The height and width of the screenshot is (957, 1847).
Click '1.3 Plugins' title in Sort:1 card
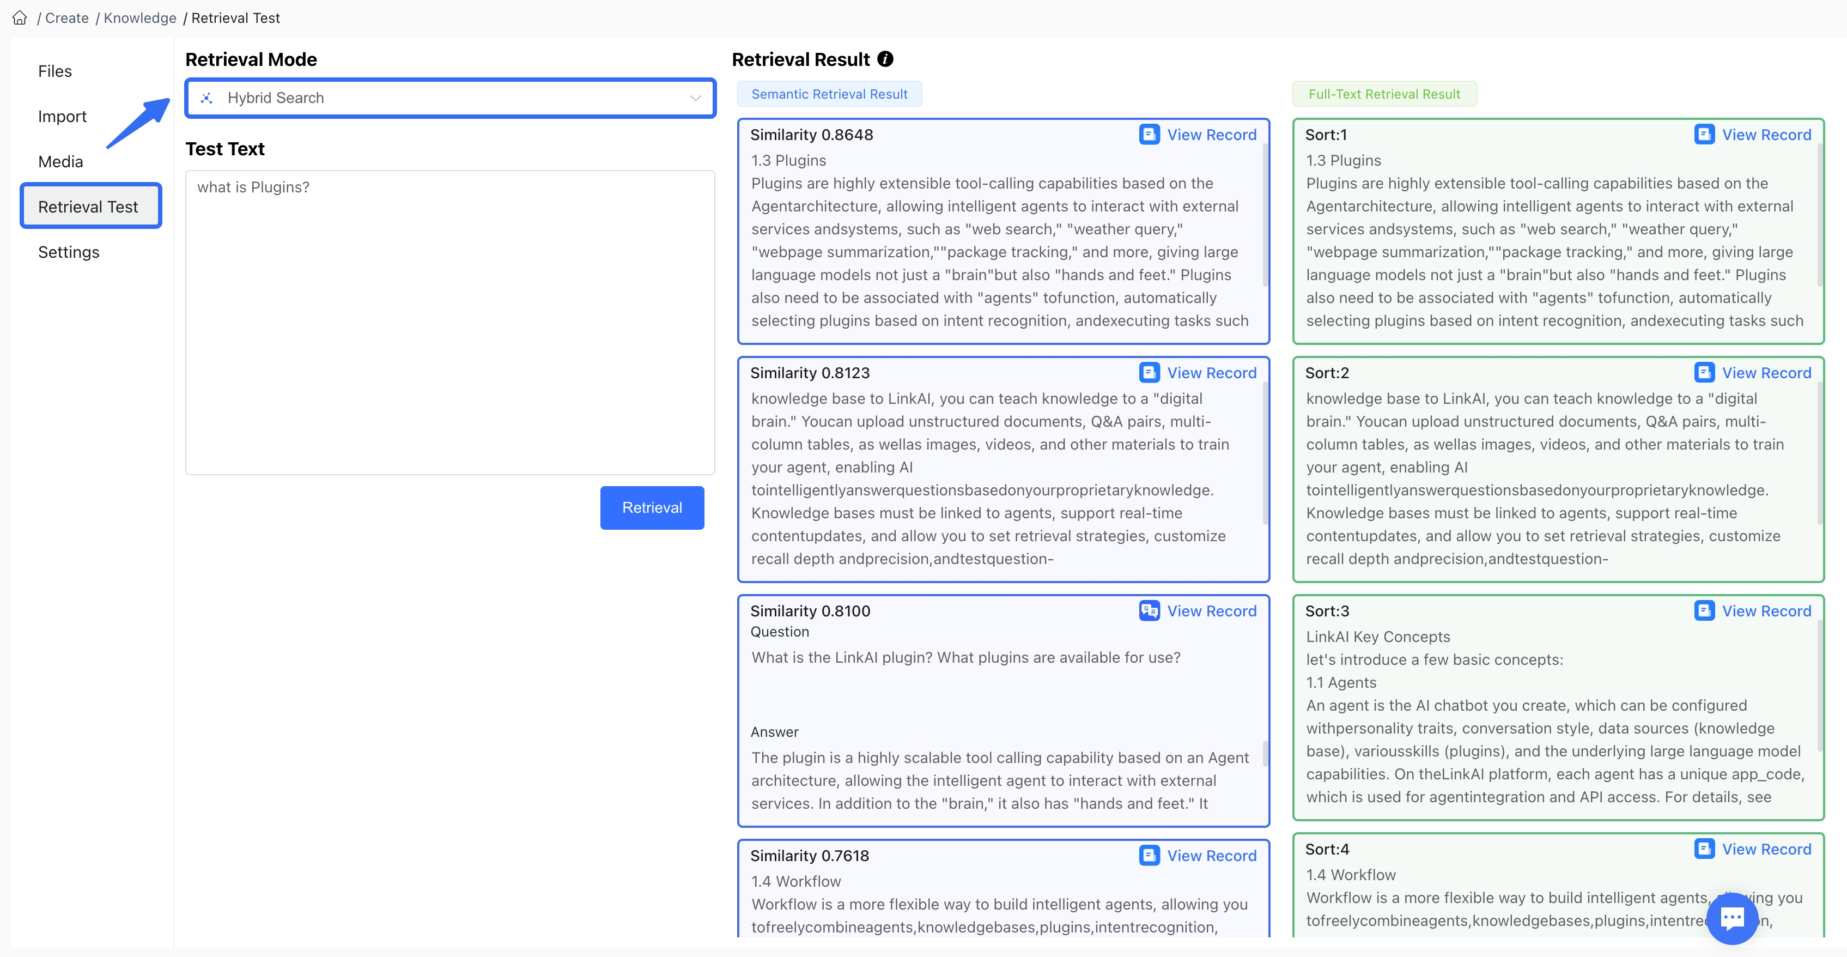point(1344,161)
